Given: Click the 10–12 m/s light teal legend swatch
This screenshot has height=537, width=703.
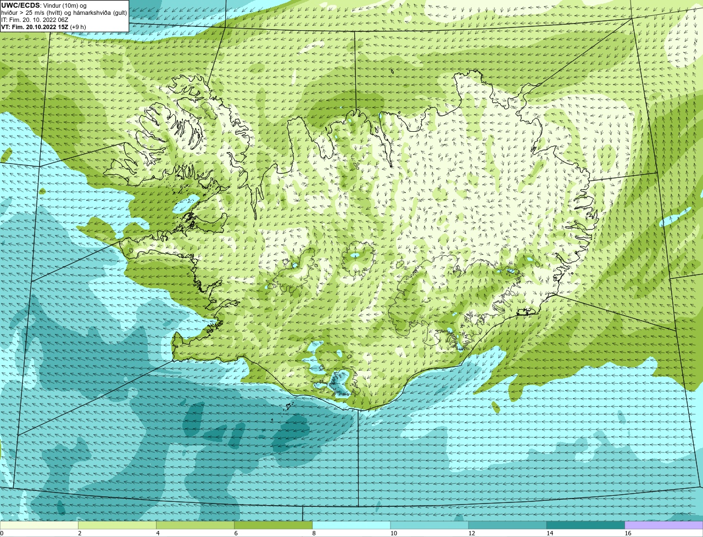Looking at the screenshot, I should 429,525.
